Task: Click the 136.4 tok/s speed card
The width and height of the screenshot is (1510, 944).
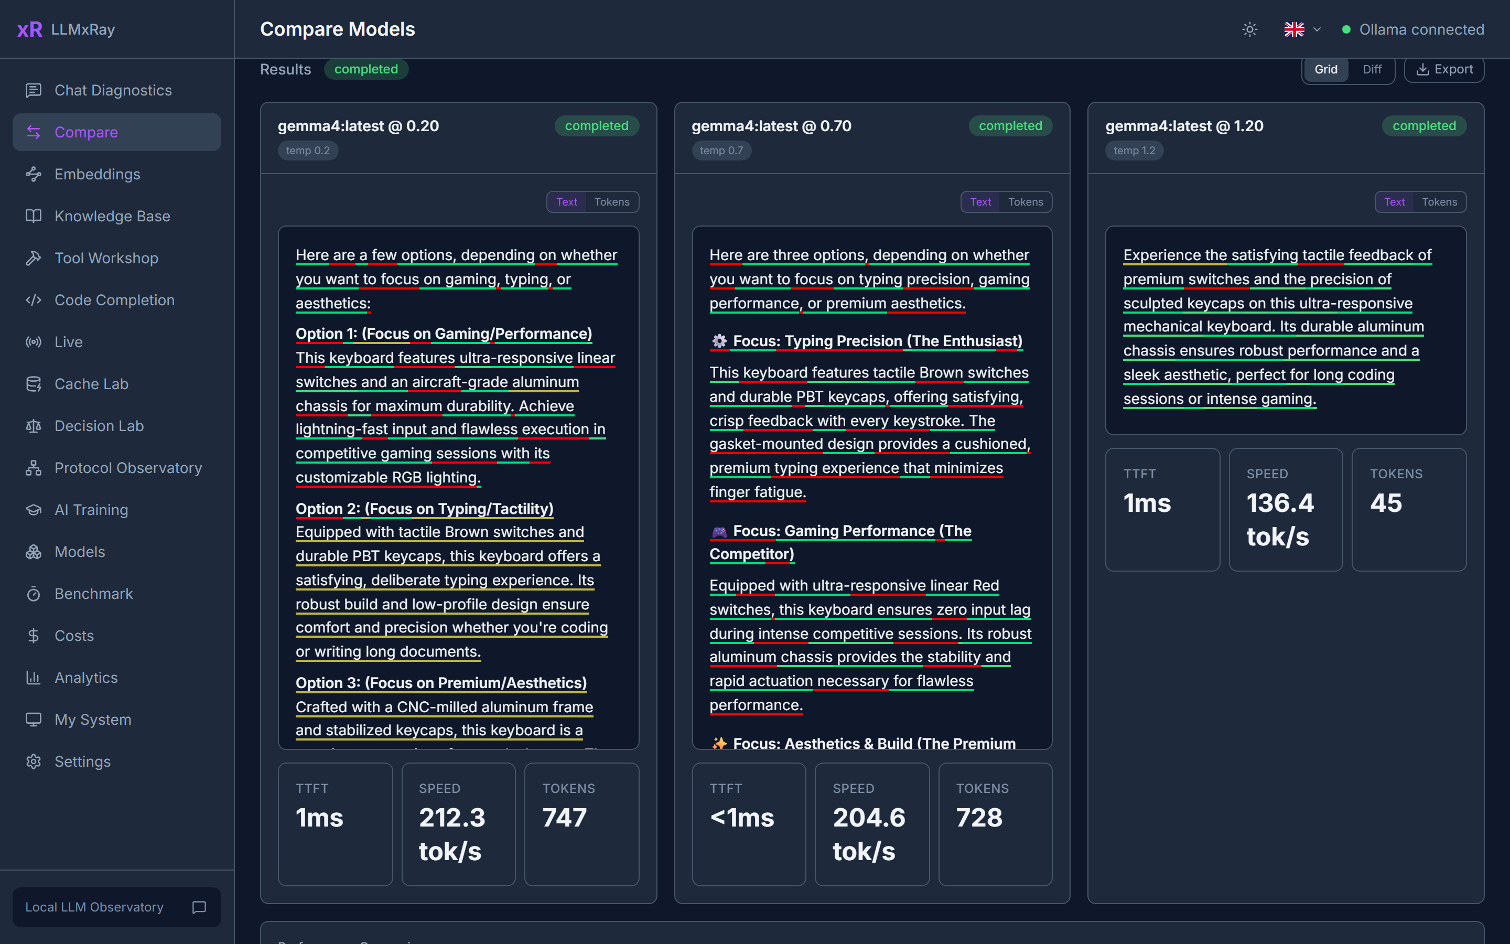Action: (x=1286, y=509)
